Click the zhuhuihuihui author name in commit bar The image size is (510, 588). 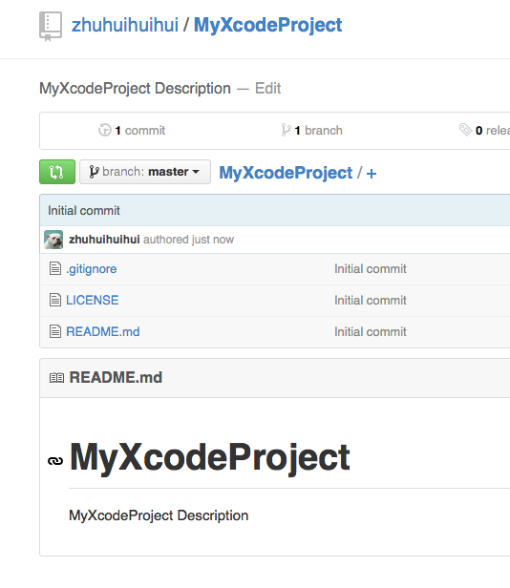click(104, 240)
